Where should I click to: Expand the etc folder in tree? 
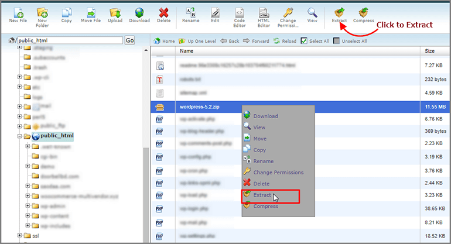click(19, 86)
